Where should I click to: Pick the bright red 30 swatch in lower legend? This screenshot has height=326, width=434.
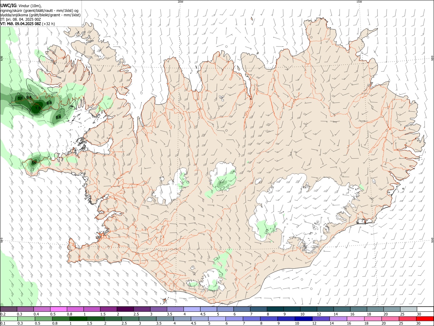pos(425,319)
